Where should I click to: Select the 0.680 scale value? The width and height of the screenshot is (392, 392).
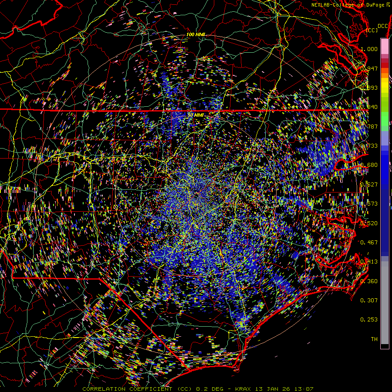pyautogui.click(x=369, y=165)
